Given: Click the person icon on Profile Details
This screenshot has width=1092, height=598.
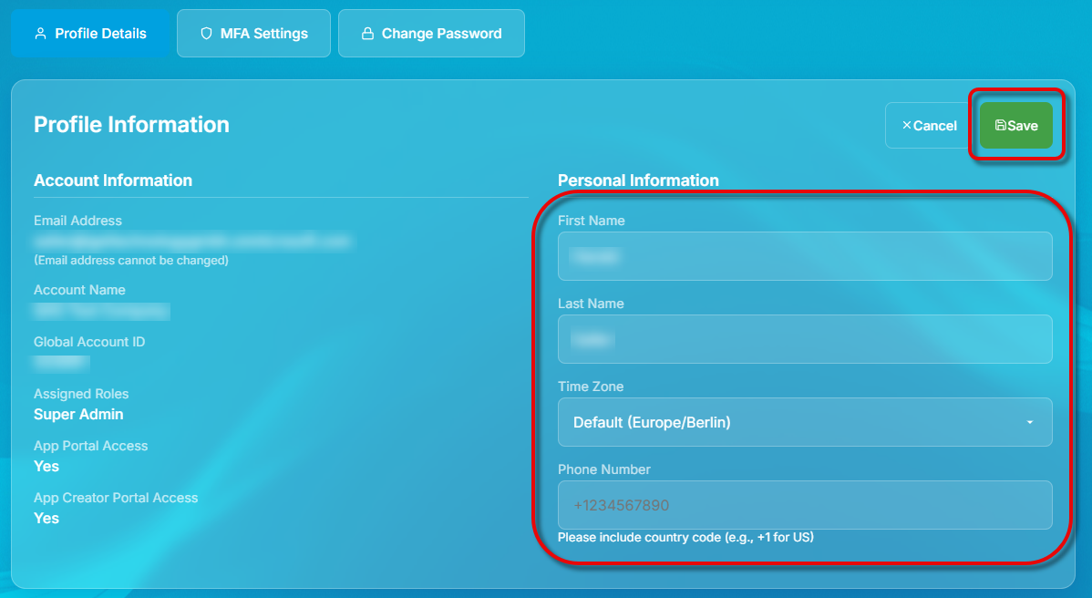Looking at the screenshot, I should point(40,34).
